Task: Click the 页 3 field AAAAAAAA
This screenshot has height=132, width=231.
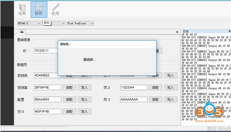Action: pyautogui.click(x=134, y=99)
